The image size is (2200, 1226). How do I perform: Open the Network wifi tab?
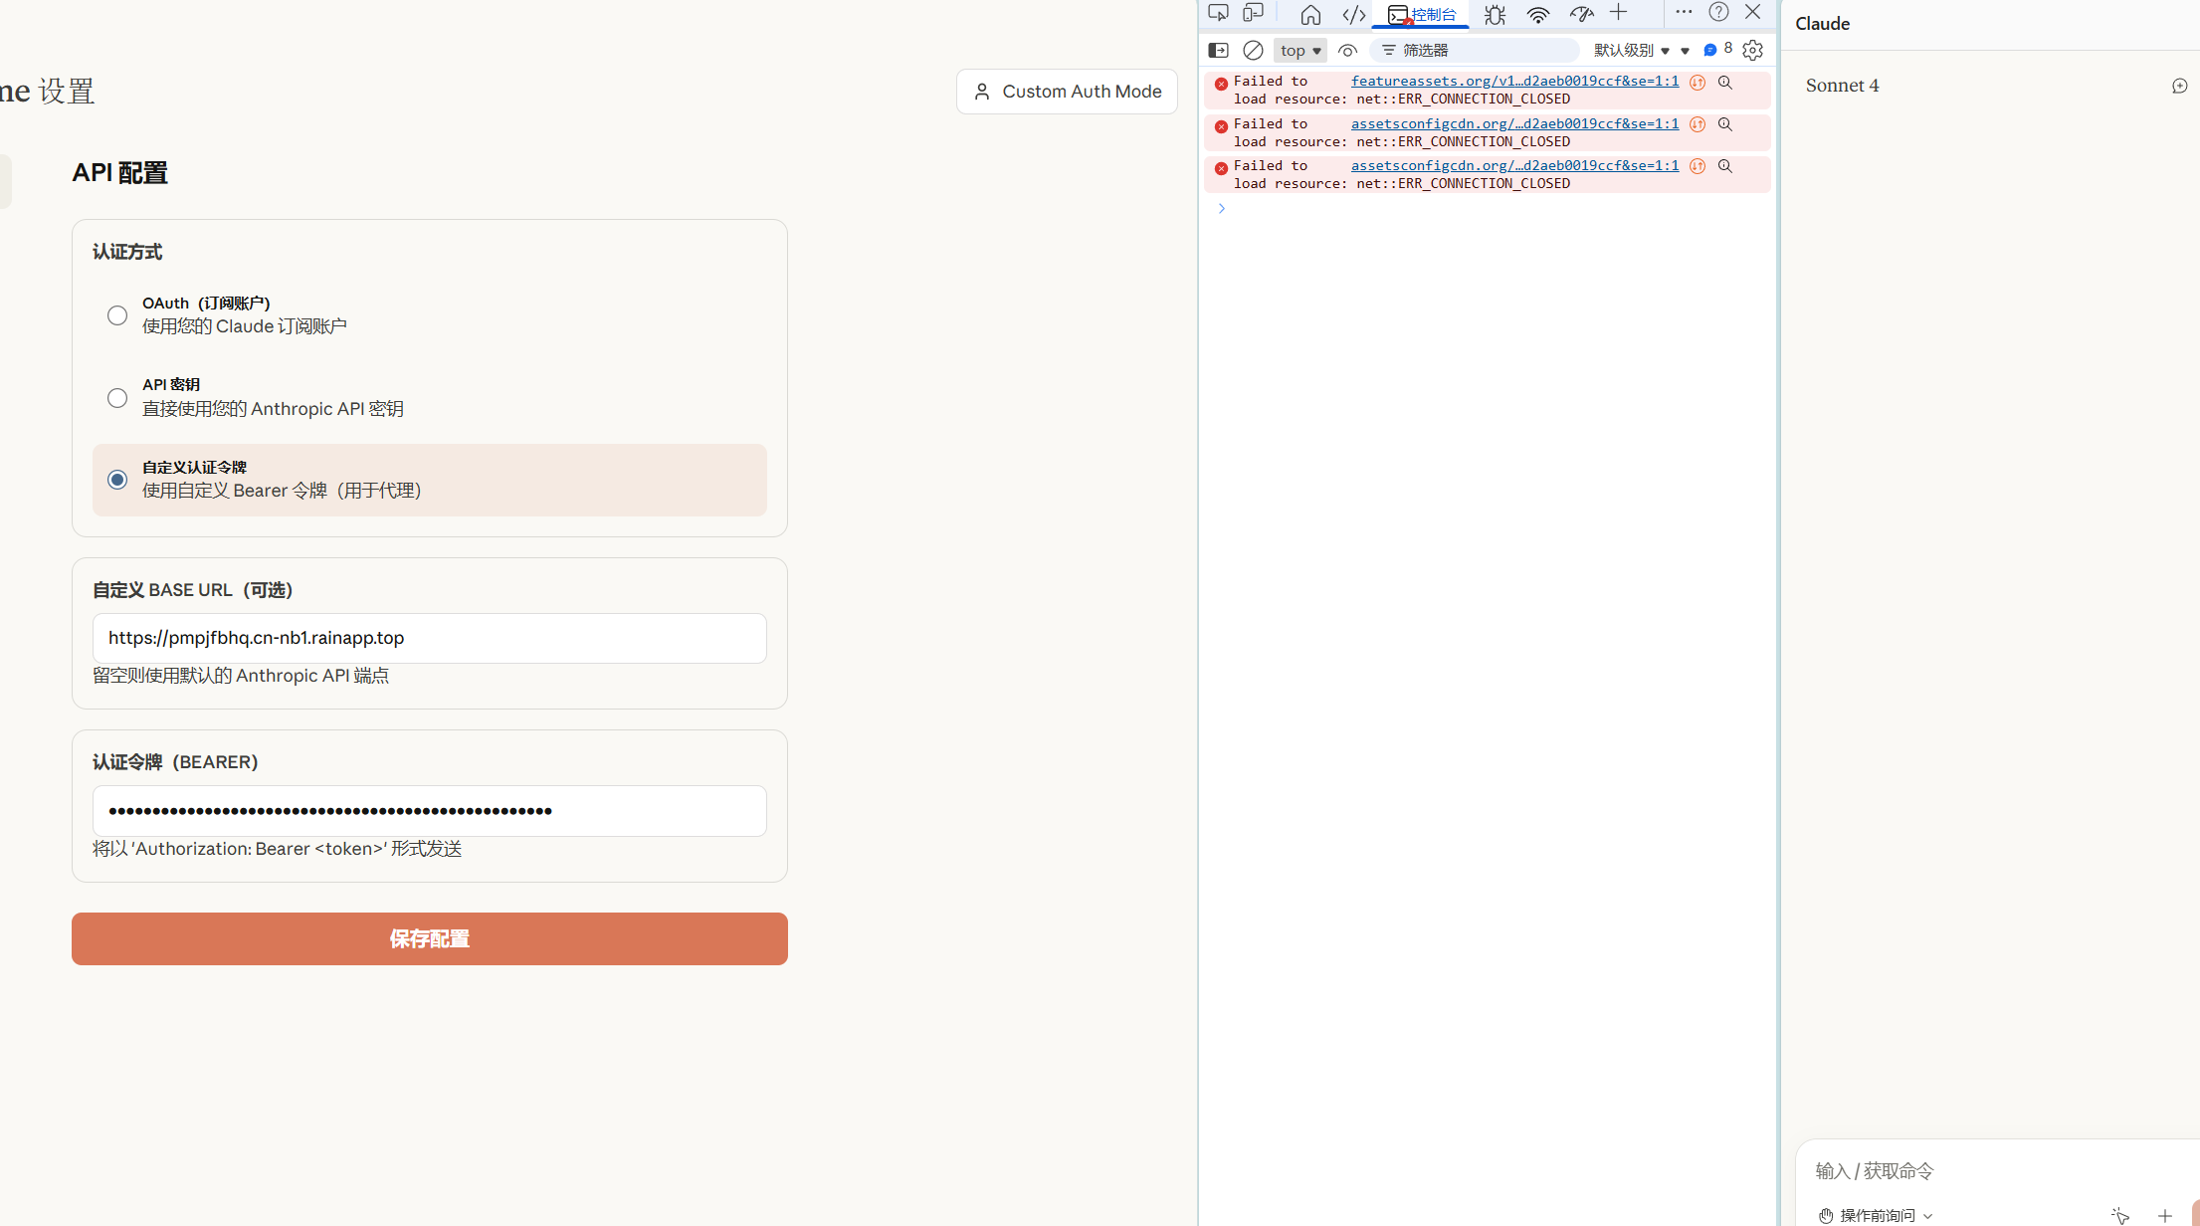(x=1538, y=14)
